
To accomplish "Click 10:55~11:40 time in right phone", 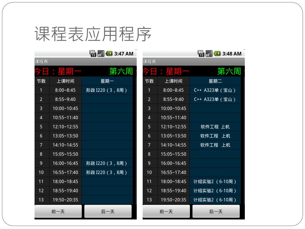I will point(174,117).
